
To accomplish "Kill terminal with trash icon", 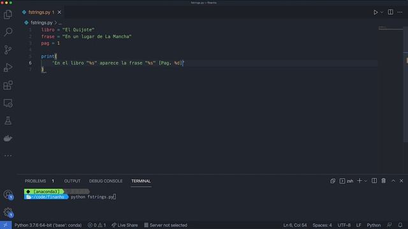I will pyautogui.click(x=384, y=181).
